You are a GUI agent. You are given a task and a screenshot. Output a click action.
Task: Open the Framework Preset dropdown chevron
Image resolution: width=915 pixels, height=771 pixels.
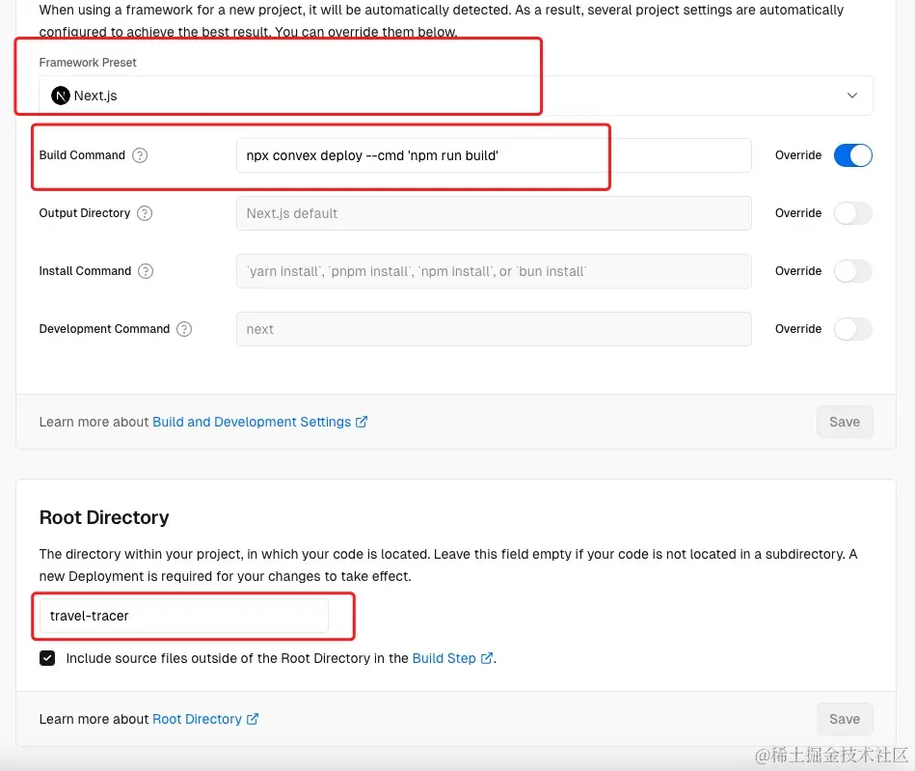coord(852,96)
